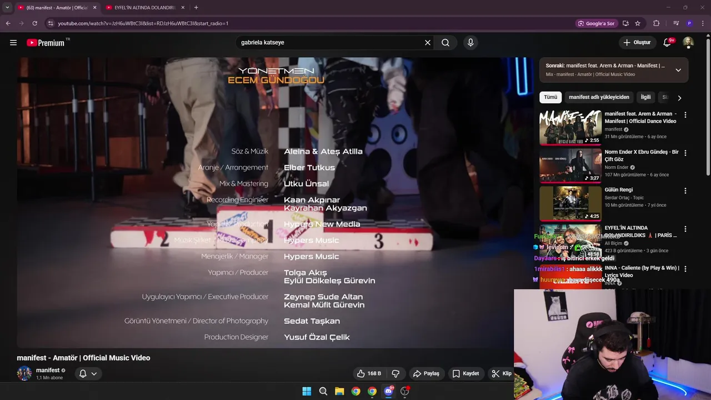
Task: Open the browser extensions puzzle icon
Action: (x=657, y=23)
